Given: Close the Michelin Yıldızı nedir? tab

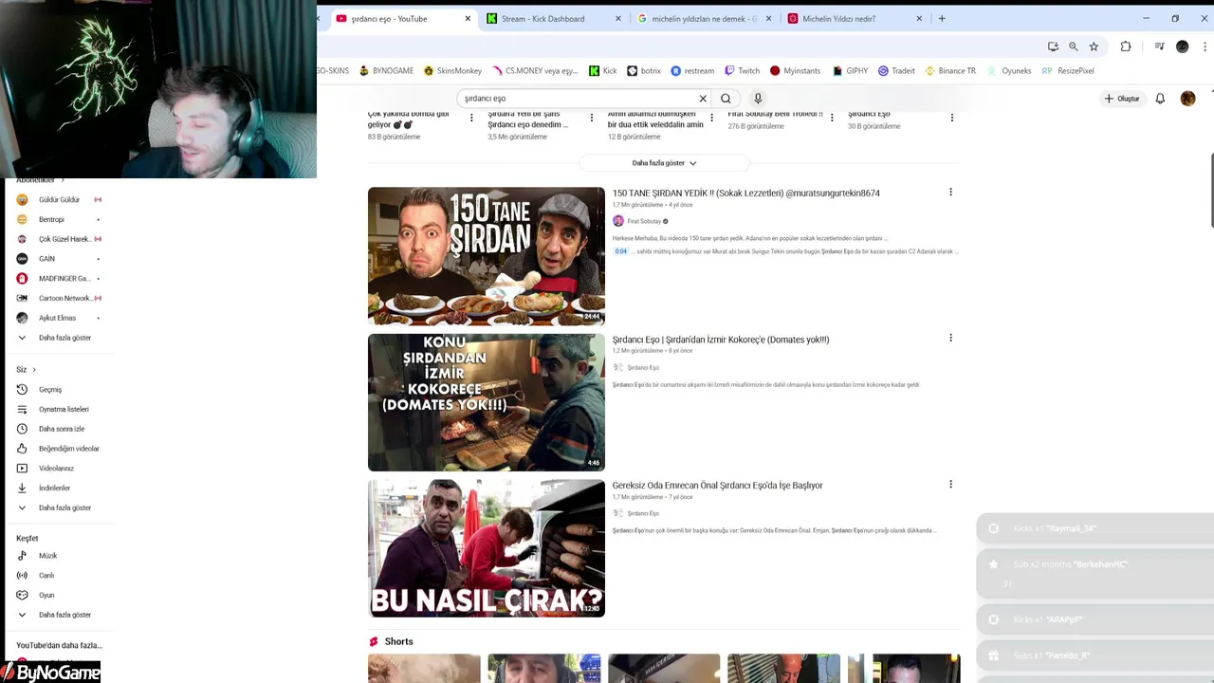Looking at the screenshot, I should tap(919, 18).
